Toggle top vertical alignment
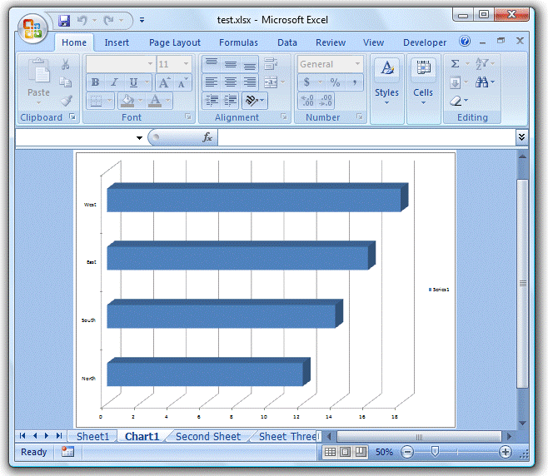 click(x=211, y=63)
